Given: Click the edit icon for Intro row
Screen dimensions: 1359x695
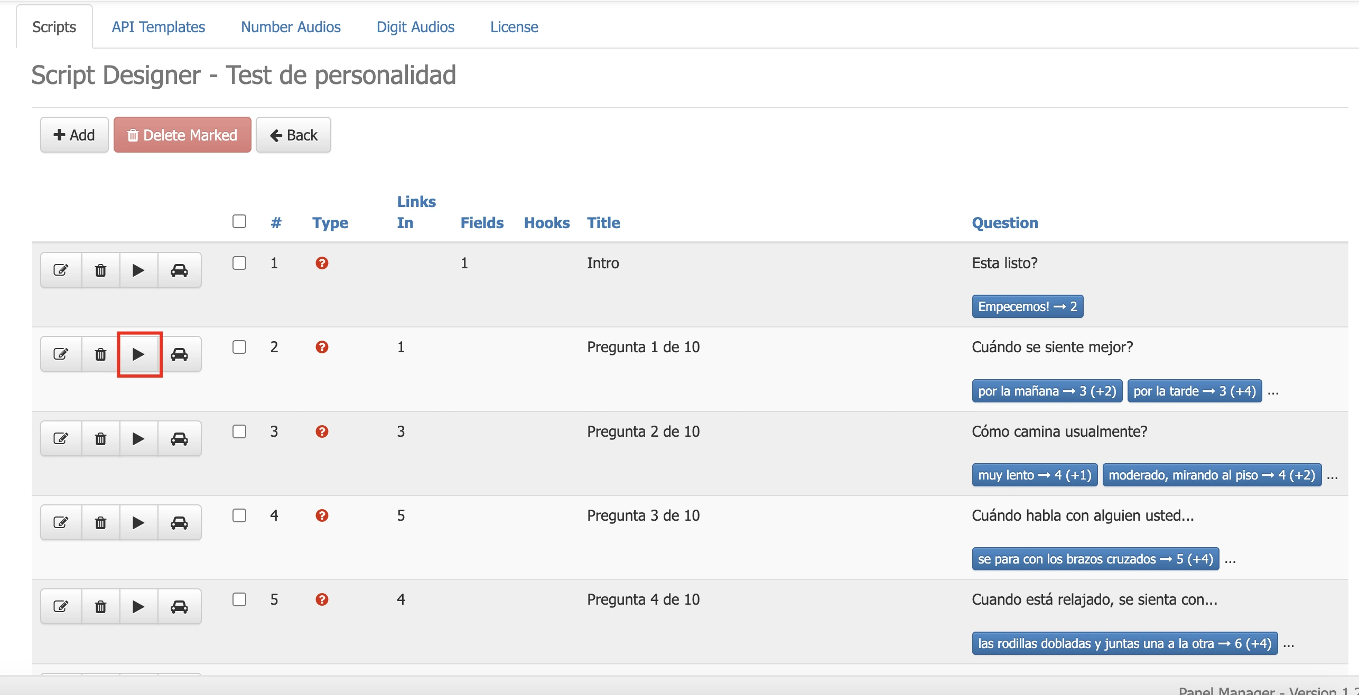Looking at the screenshot, I should (x=61, y=270).
